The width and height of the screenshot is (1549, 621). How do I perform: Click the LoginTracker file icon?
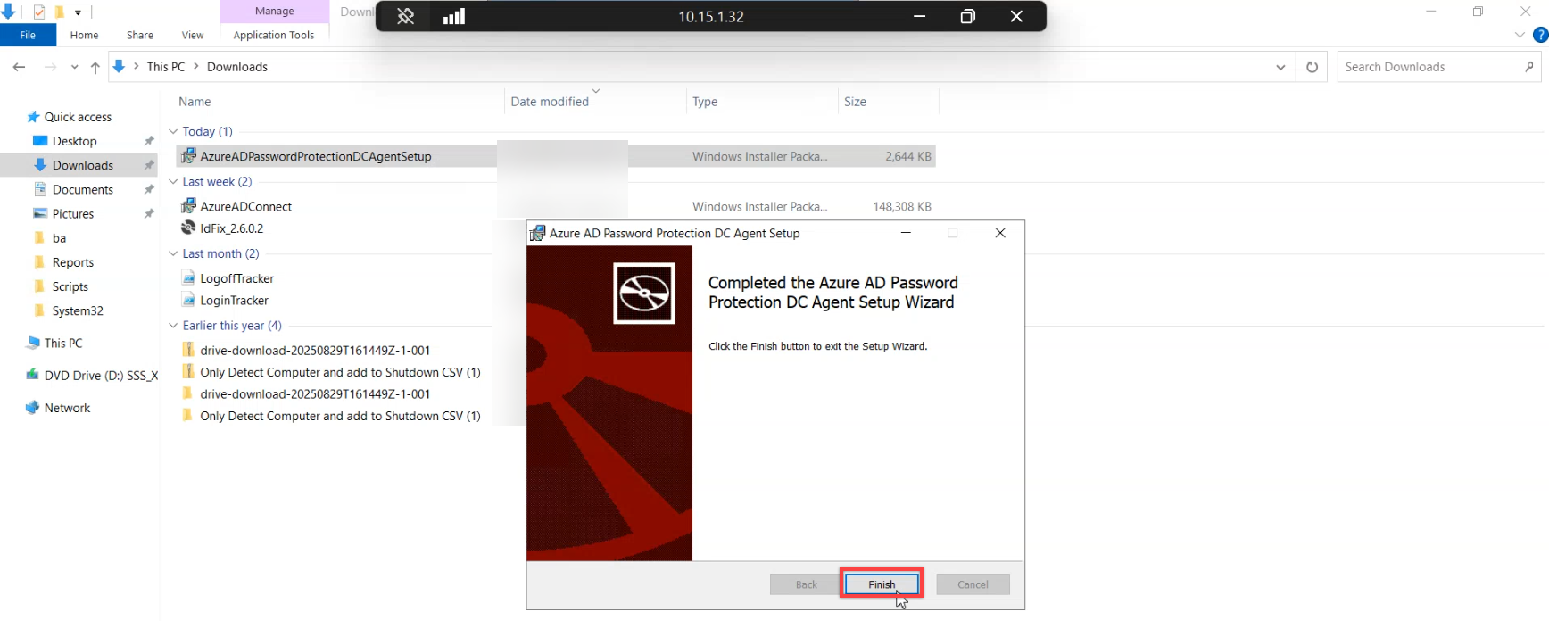pos(188,301)
